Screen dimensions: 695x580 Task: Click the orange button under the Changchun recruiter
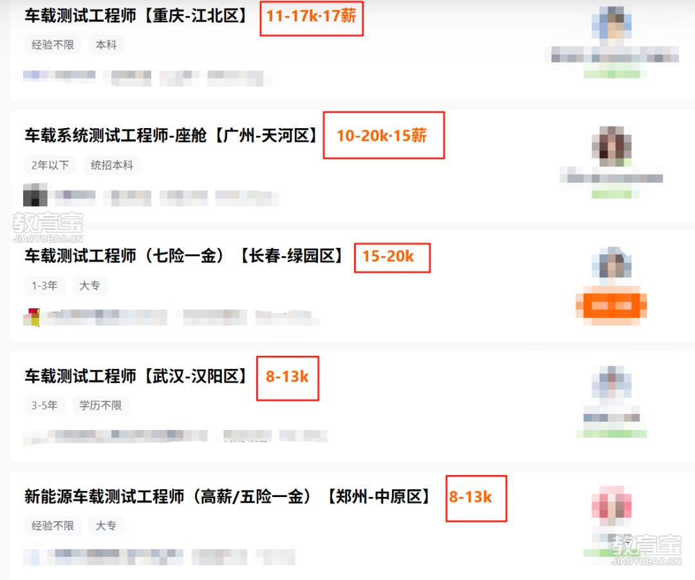pyautogui.click(x=611, y=306)
